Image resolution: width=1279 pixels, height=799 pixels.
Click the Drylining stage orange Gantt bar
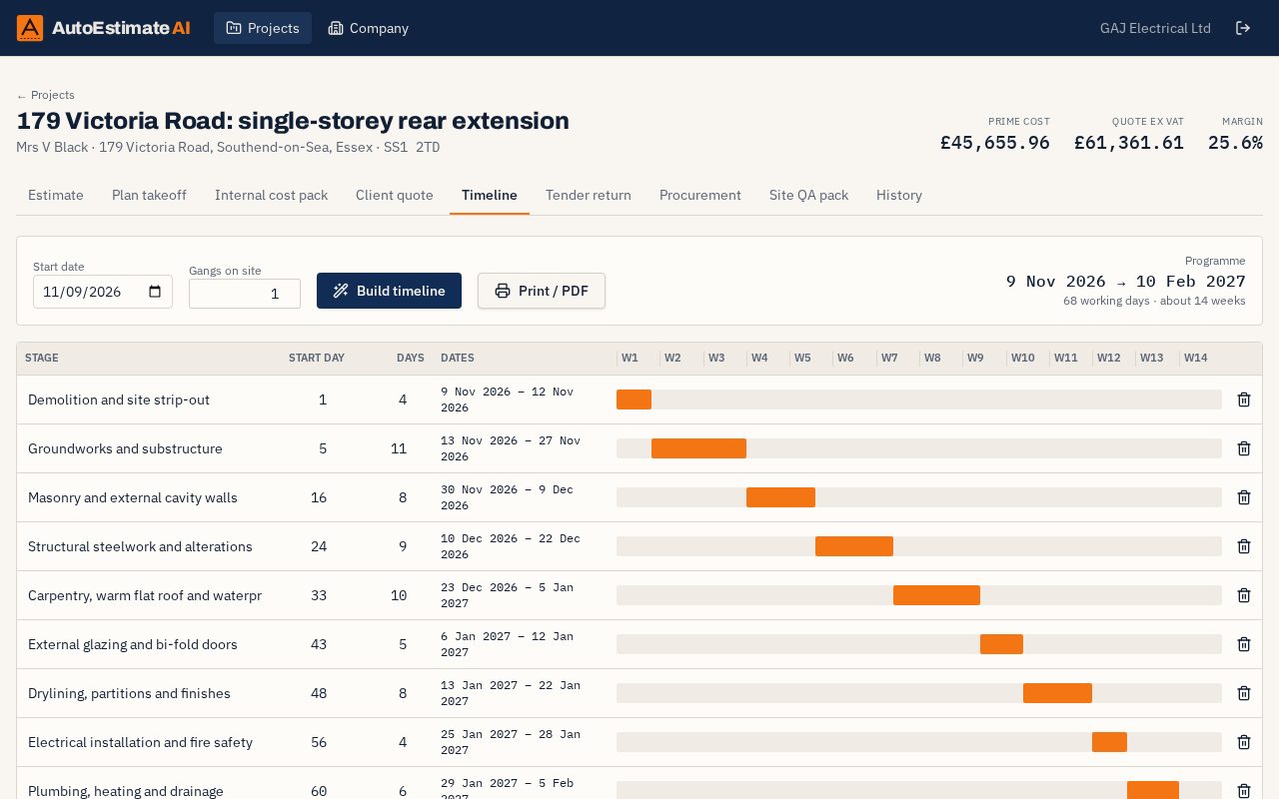pyautogui.click(x=1057, y=693)
